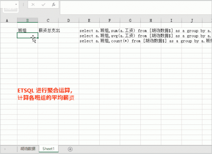Select column F header

coord(110,20)
